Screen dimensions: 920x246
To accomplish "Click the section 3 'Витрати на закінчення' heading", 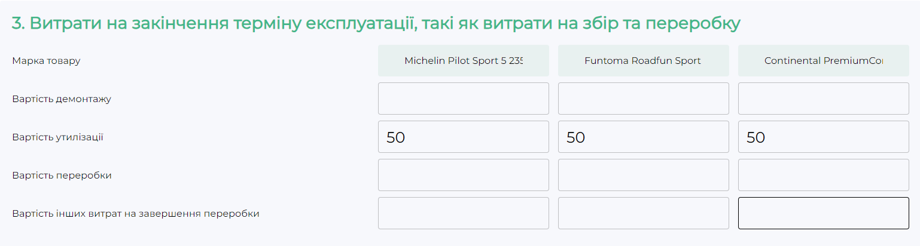I will click(x=376, y=23).
